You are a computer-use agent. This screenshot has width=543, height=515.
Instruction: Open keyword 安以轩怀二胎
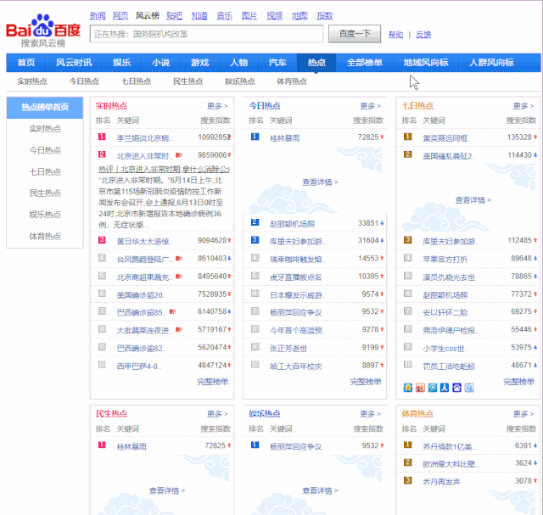445,312
